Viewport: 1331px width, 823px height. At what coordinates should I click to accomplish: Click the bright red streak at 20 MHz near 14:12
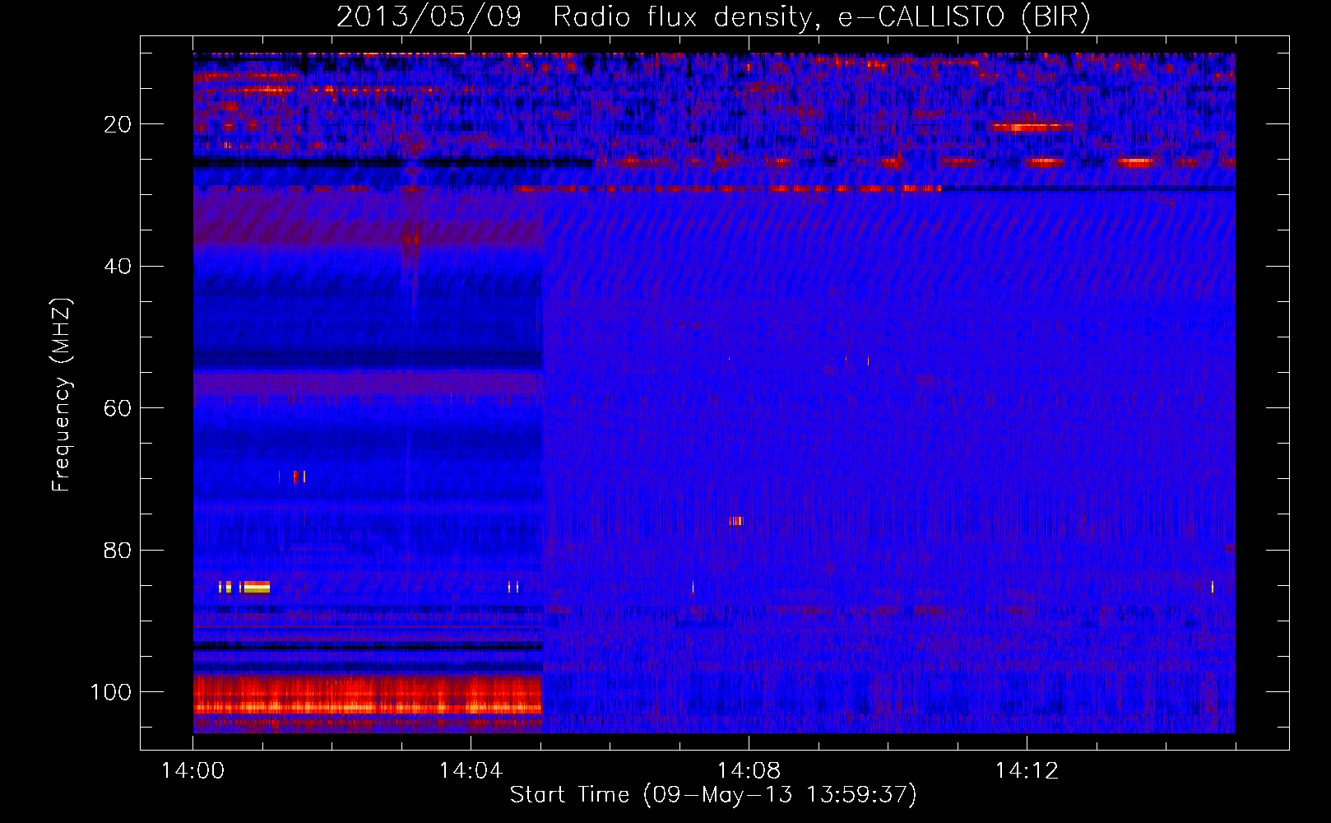point(1033,127)
